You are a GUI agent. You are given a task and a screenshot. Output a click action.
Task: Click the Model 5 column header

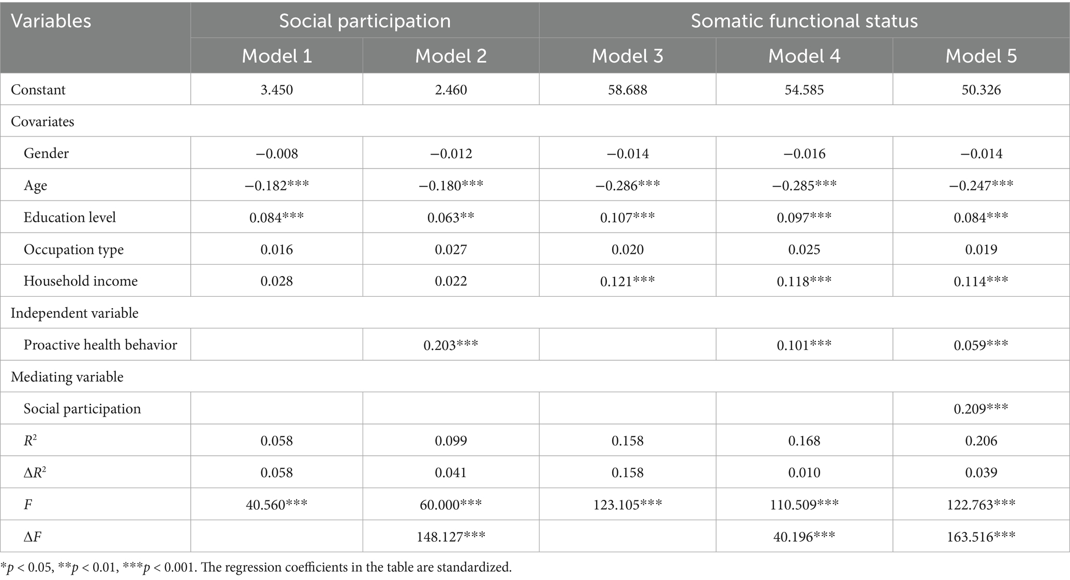pos(981,56)
